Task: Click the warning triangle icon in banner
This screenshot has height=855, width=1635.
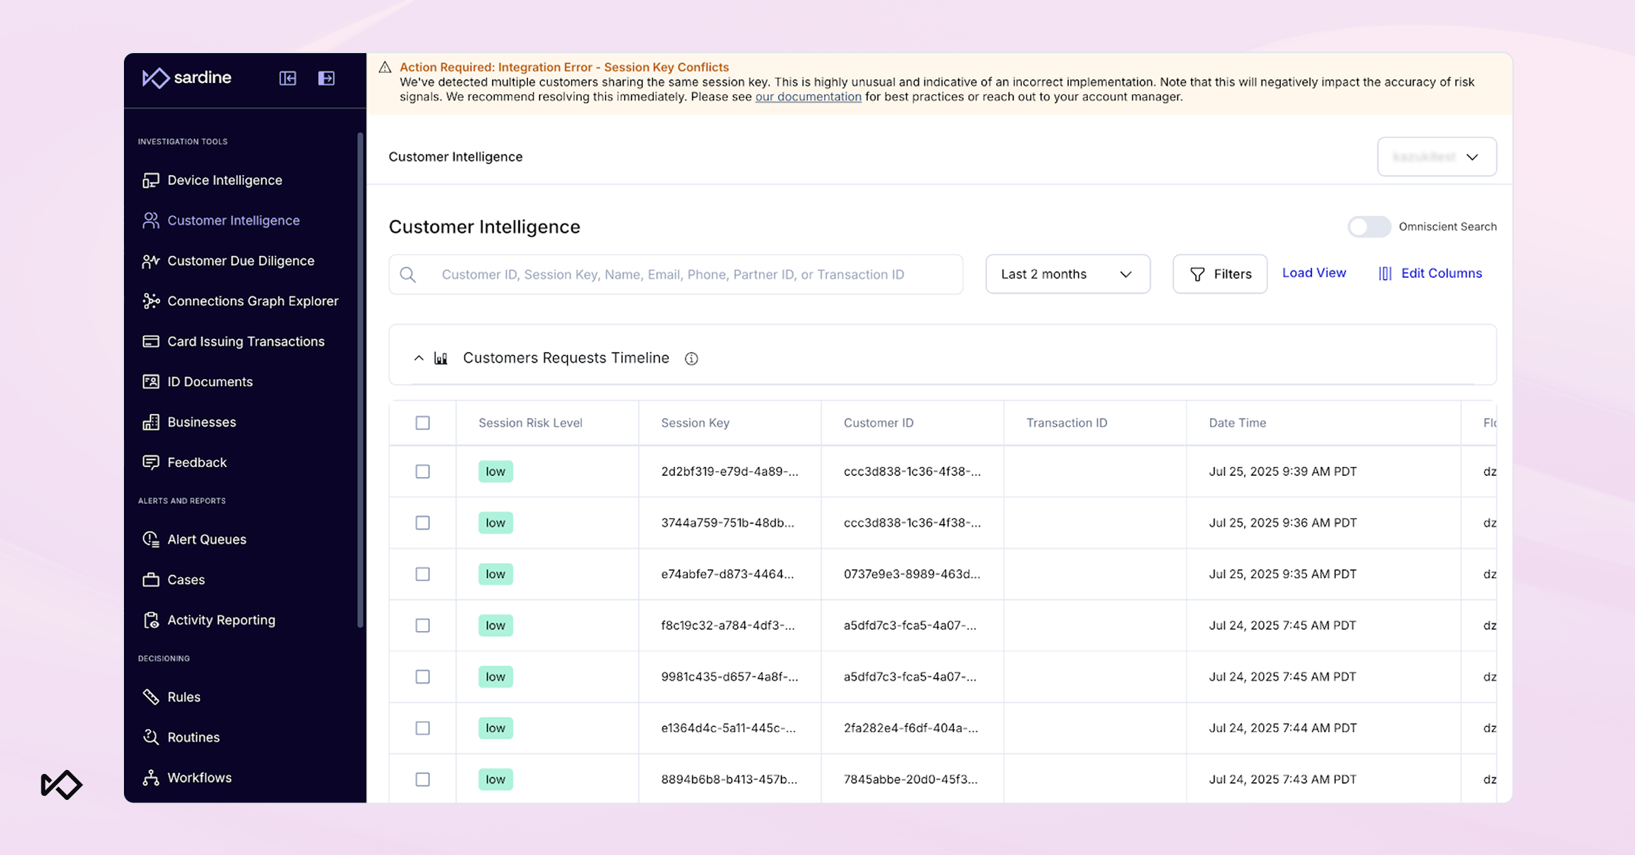Action: click(x=385, y=67)
